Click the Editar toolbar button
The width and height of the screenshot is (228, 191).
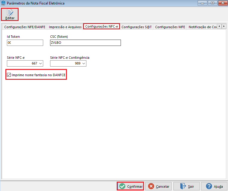point(10,14)
